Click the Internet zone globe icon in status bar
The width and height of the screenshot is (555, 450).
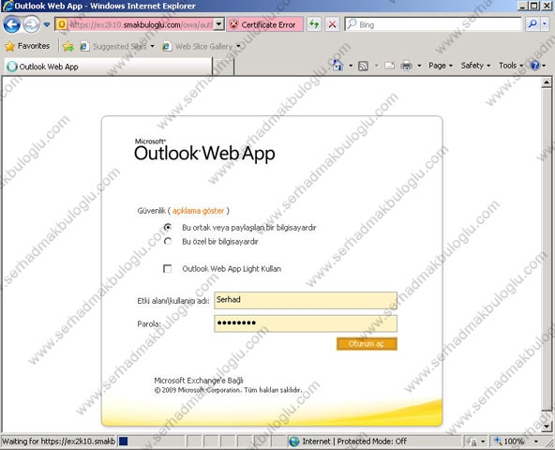(293, 442)
